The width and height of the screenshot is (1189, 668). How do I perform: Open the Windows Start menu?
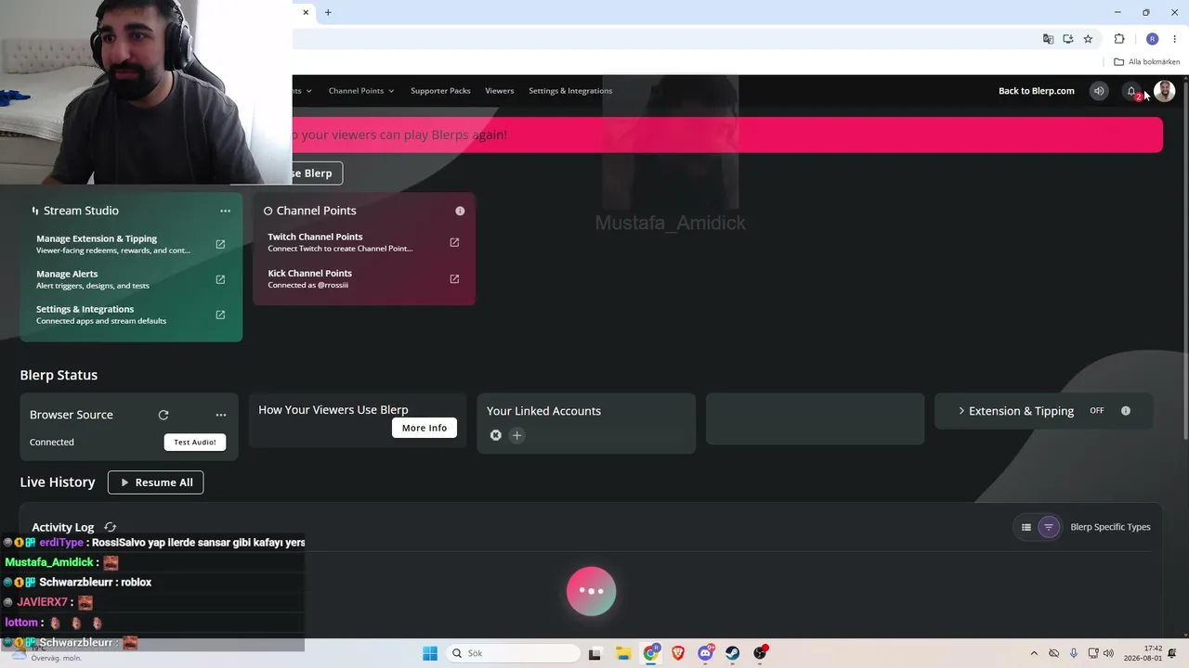(x=430, y=653)
